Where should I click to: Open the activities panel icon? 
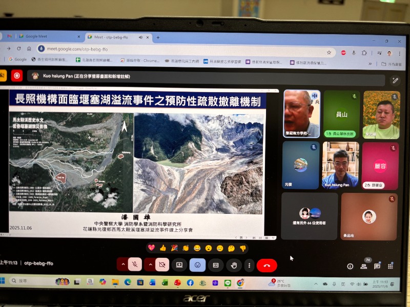pyautogui.click(x=391, y=266)
